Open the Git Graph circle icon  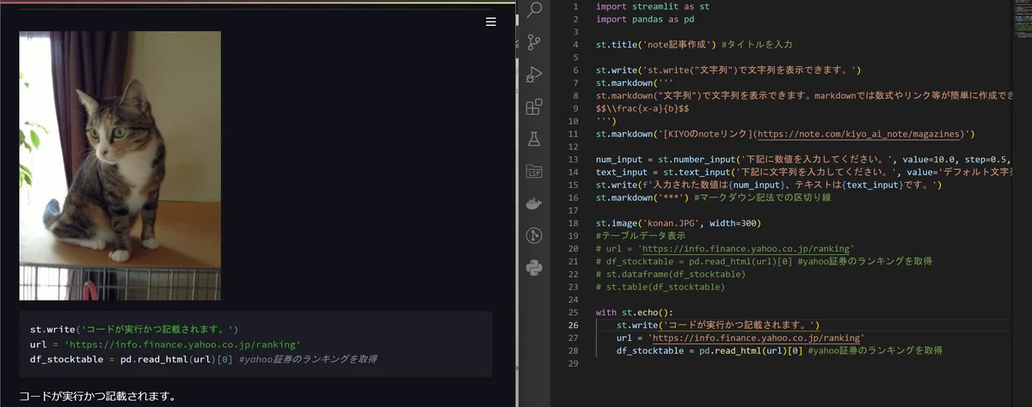pyautogui.click(x=534, y=235)
